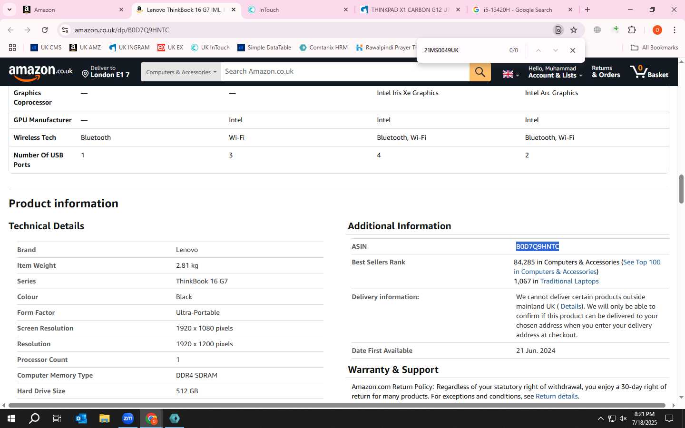The image size is (685, 428).
Task: Open Windows taskbar search
Action: tap(34, 418)
